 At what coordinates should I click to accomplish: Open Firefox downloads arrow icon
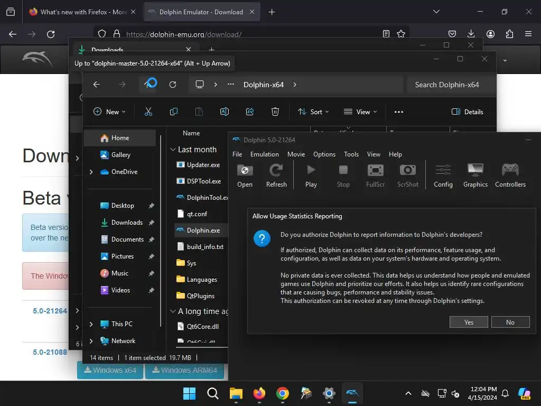click(x=471, y=34)
